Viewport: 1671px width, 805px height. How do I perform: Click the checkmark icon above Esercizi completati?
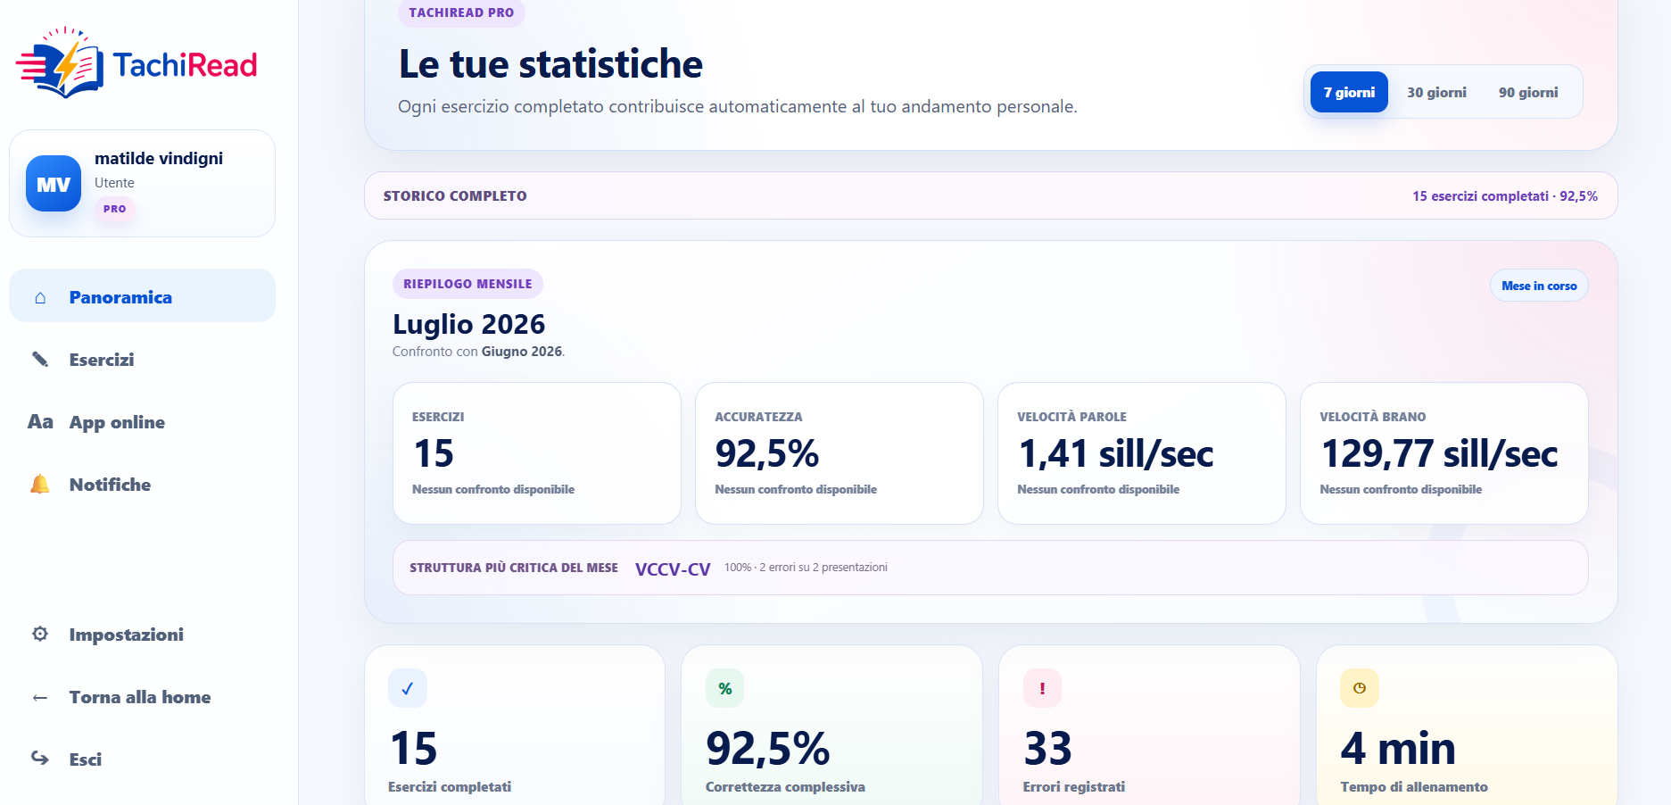[x=408, y=688]
